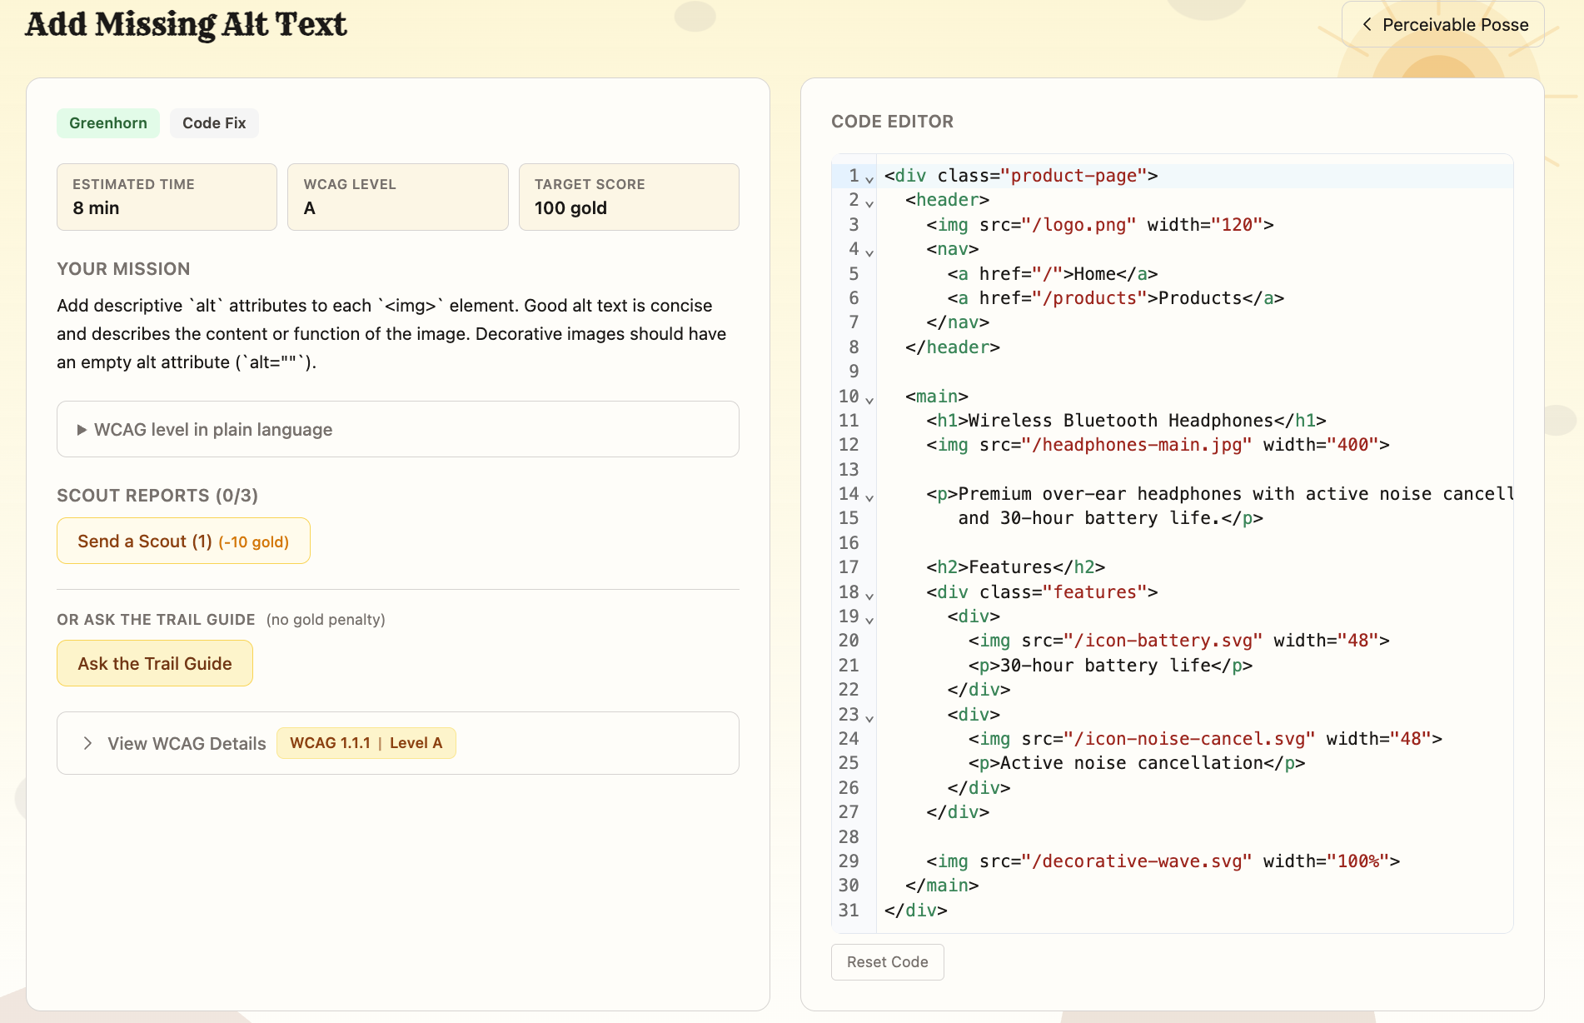This screenshot has width=1584, height=1023.
Task: Fold the nav block on line 4
Action: (869, 252)
